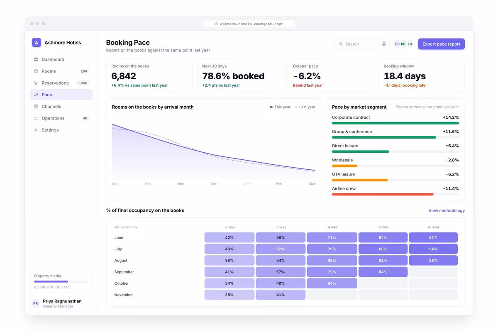The width and height of the screenshot is (498, 332).
Task: Navigate to Operations
Action: point(61,118)
